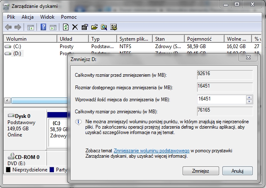The height and width of the screenshot is (188, 266).
Task: Close the Zmniejsz D: dialog
Action: (248, 58)
